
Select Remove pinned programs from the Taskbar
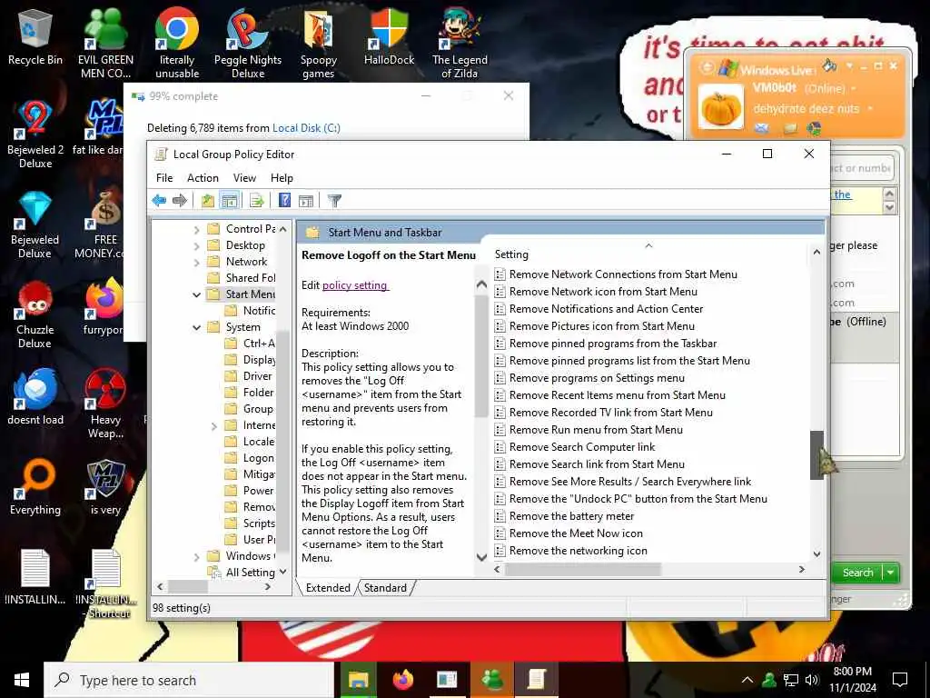613,343
